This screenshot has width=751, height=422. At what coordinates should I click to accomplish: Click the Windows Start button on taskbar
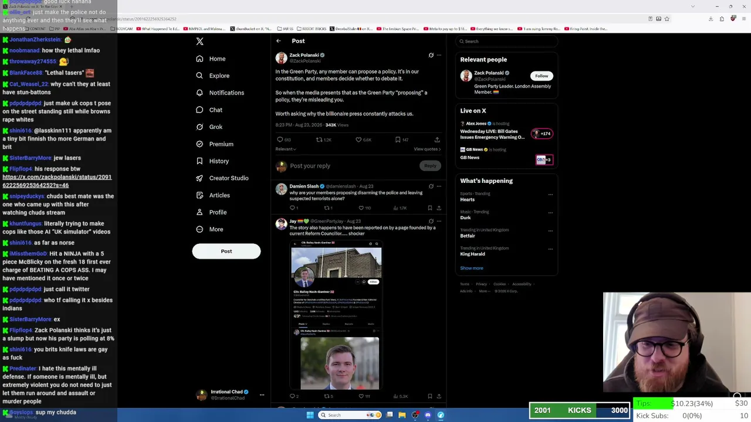coord(310,415)
